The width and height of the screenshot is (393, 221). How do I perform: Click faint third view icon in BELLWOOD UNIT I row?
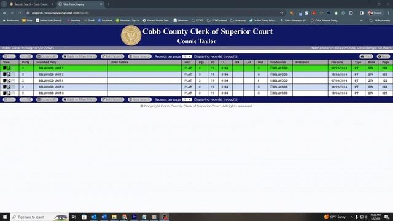point(13,80)
